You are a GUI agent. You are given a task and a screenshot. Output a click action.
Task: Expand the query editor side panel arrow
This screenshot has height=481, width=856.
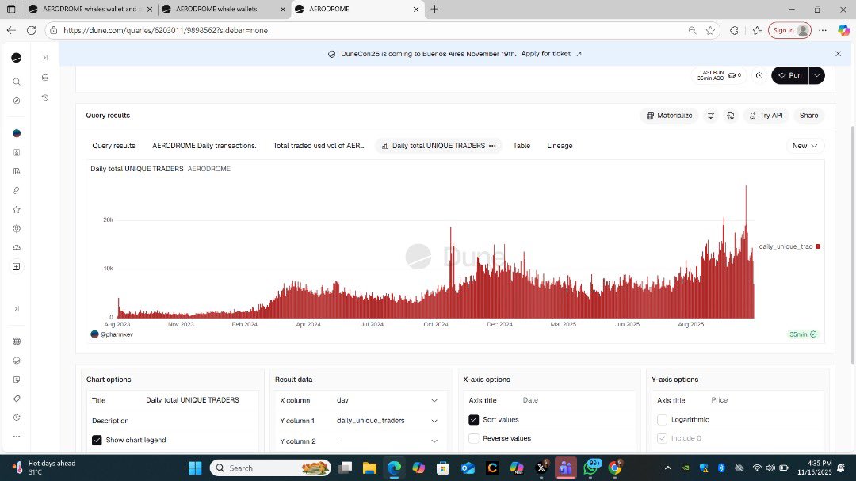tap(45, 58)
